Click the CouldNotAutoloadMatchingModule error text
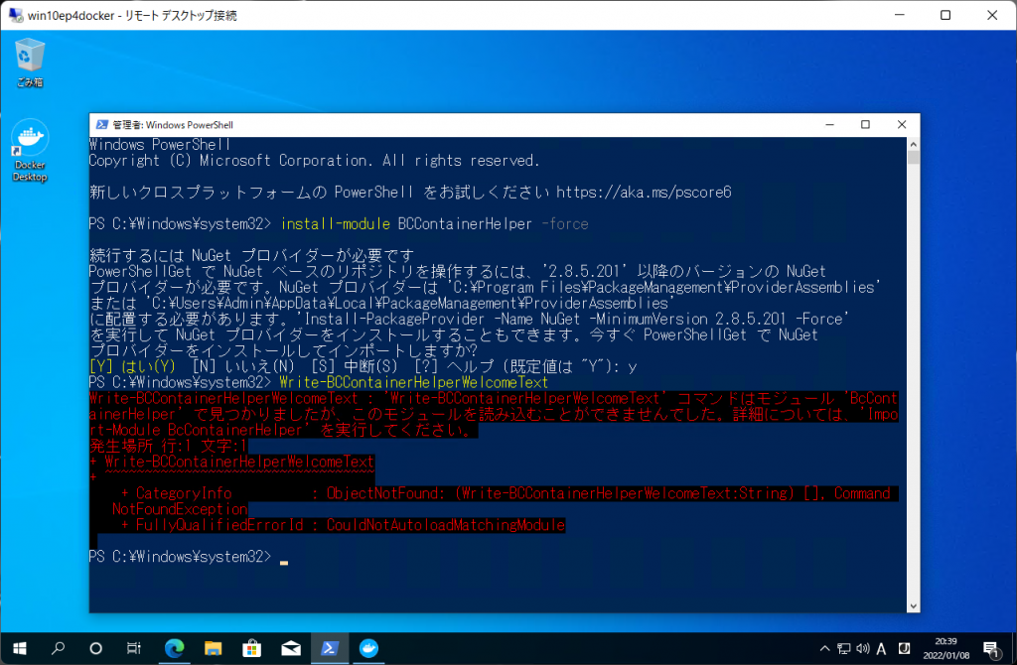The height and width of the screenshot is (665, 1017). 446,525
